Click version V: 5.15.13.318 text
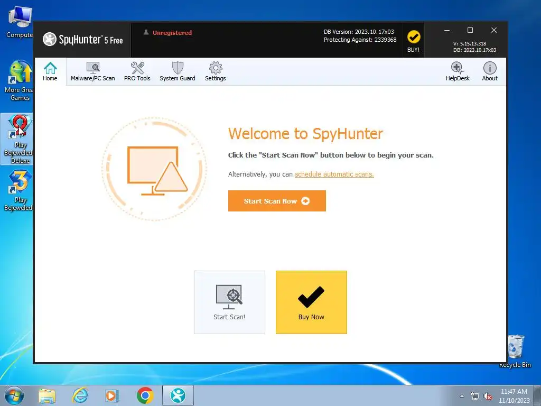 pyautogui.click(x=470, y=43)
